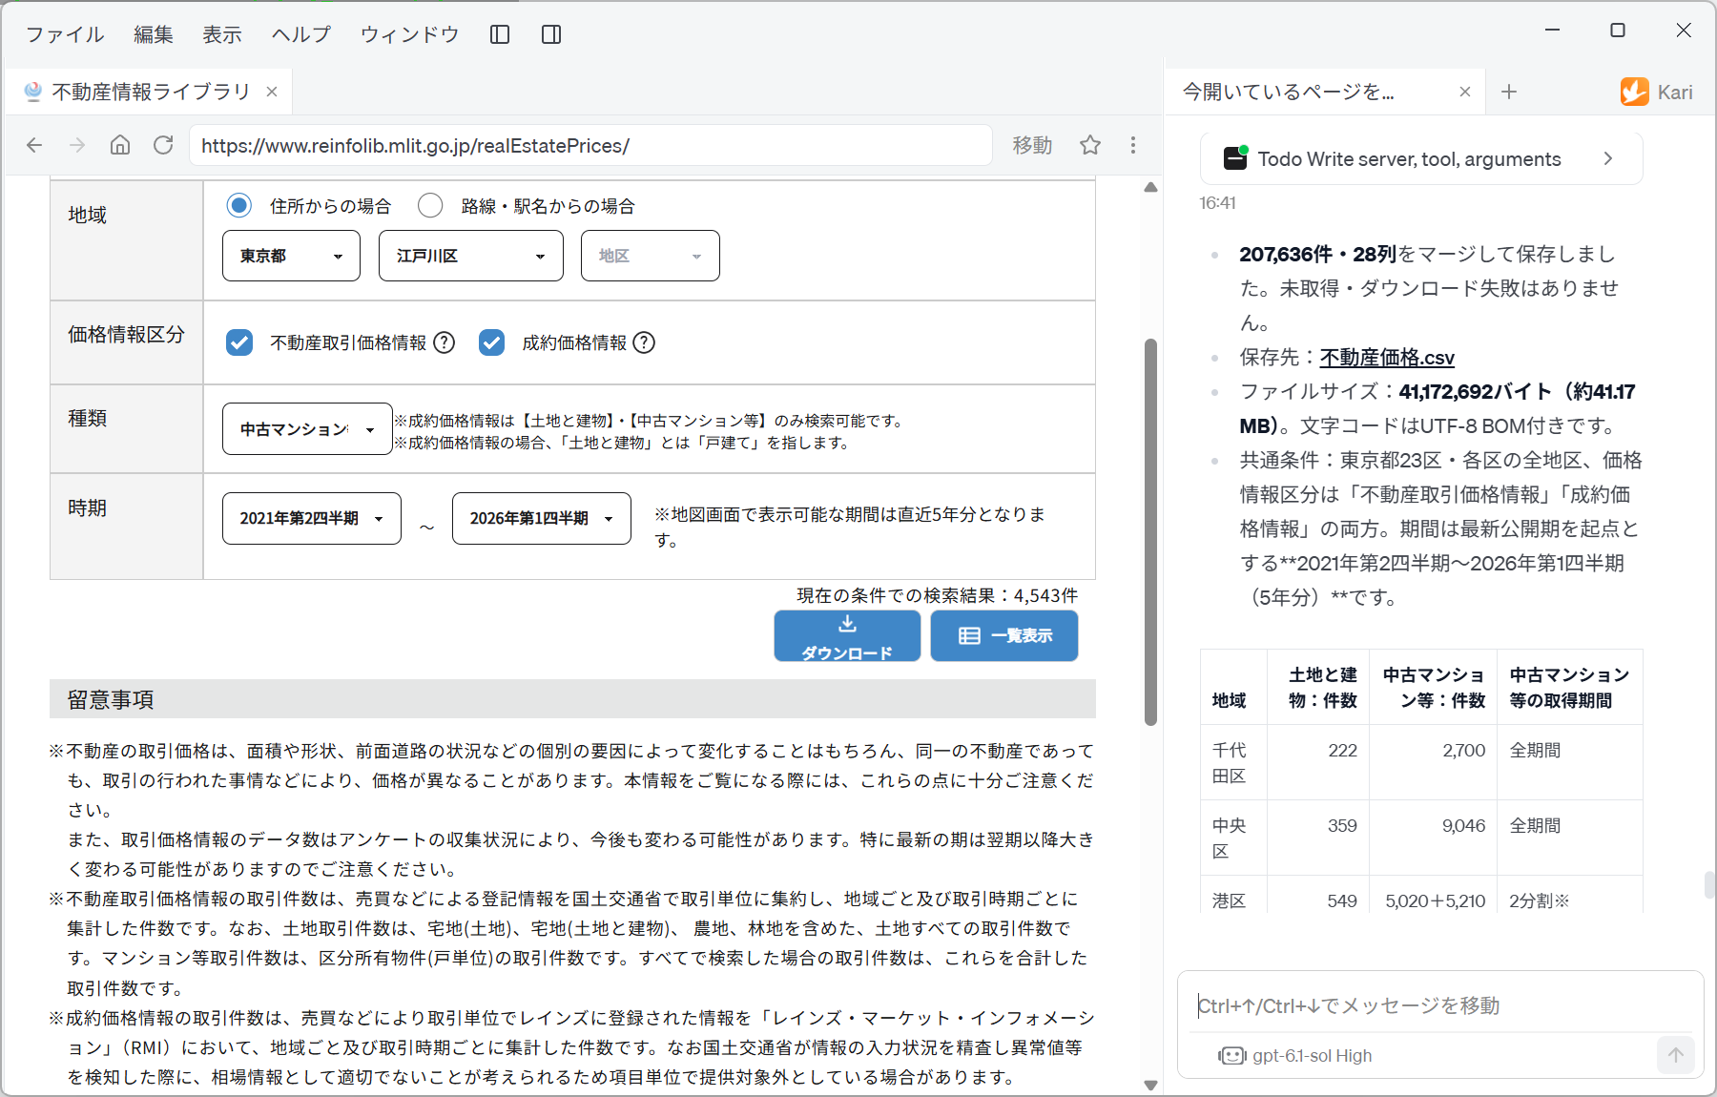Click the gpt-6.1-sol High model selector
The width and height of the screenshot is (1717, 1097).
1294,1055
